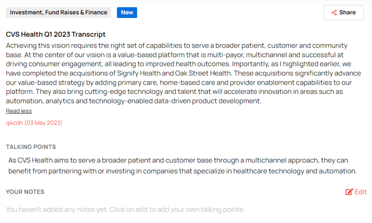This screenshot has height=223, width=372.
Task: Click the notes placeholder text to add notes
Action: [125, 209]
